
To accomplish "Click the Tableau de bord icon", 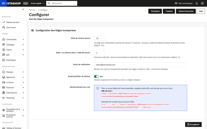I will coord(4,22).
